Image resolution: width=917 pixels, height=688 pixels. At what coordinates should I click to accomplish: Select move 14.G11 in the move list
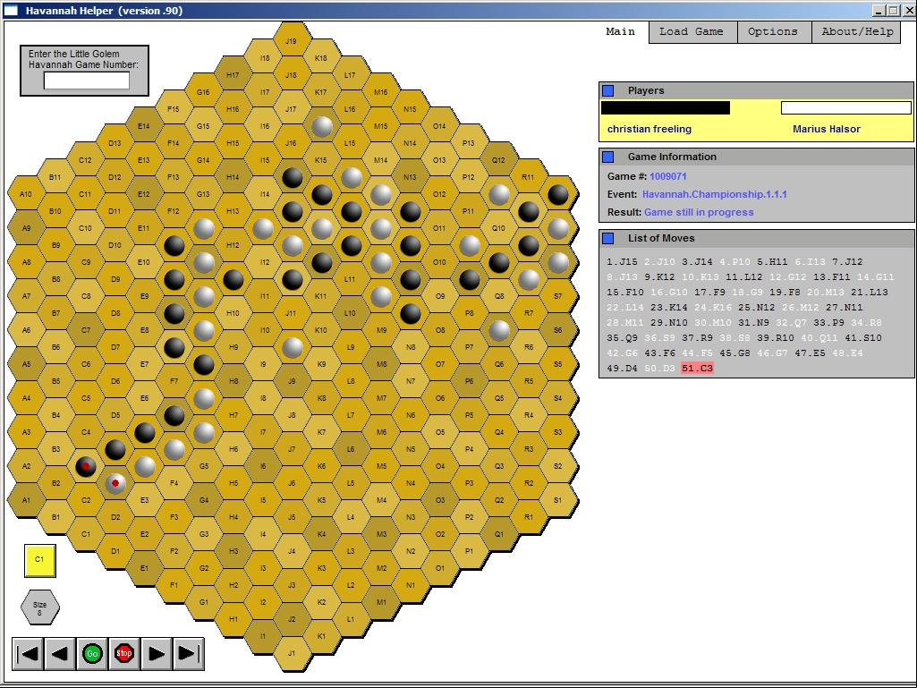click(x=876, y=277)
